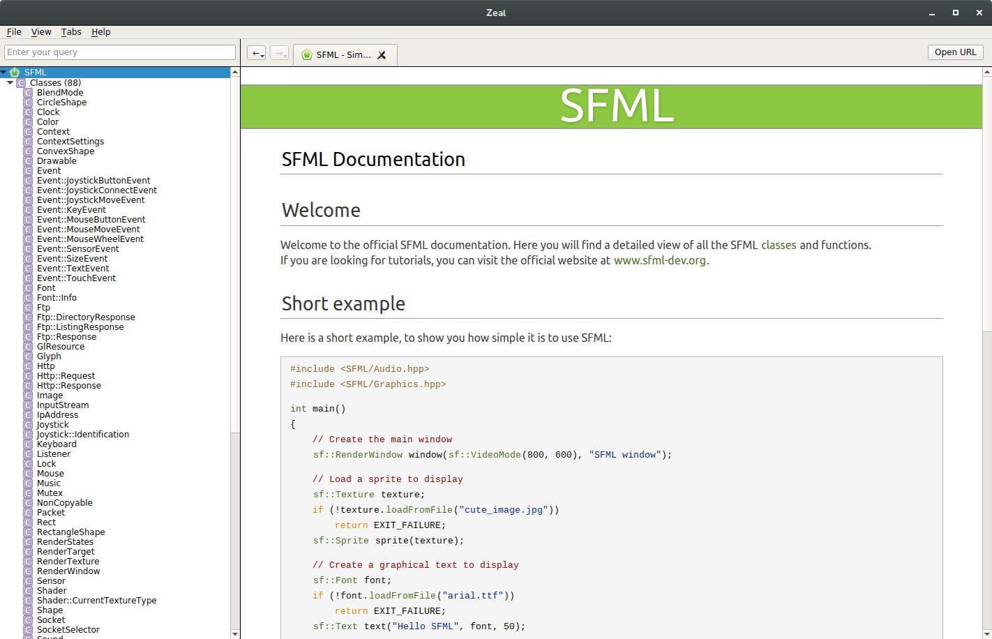This screenshot has height=639, width=992.
Task: Click the SFML docset icon in tree
Action: (x=15, y=73)
